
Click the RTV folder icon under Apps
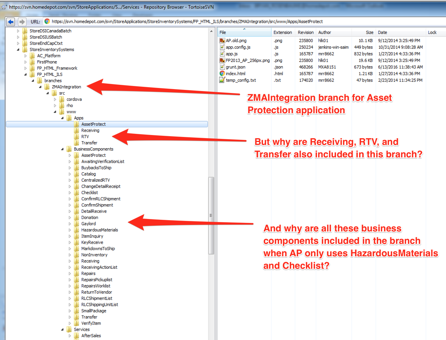77,137
